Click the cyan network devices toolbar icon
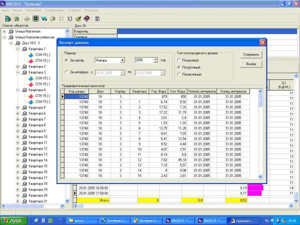The width and height of the screenshot is (300, 225). (44, 18)
